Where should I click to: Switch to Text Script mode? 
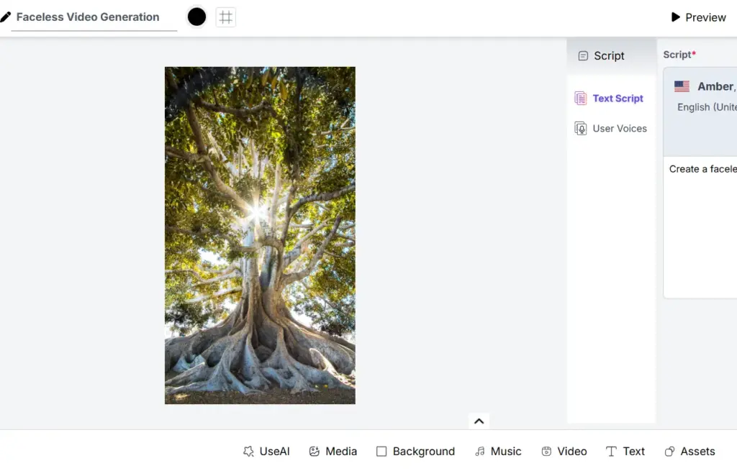pyautogui.click(x=610, y=99)
